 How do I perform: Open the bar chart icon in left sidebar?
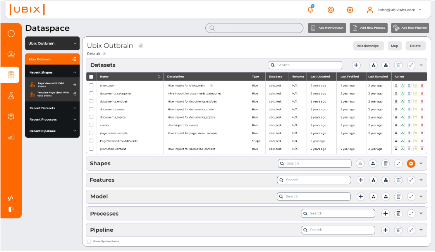click(11, 137)
